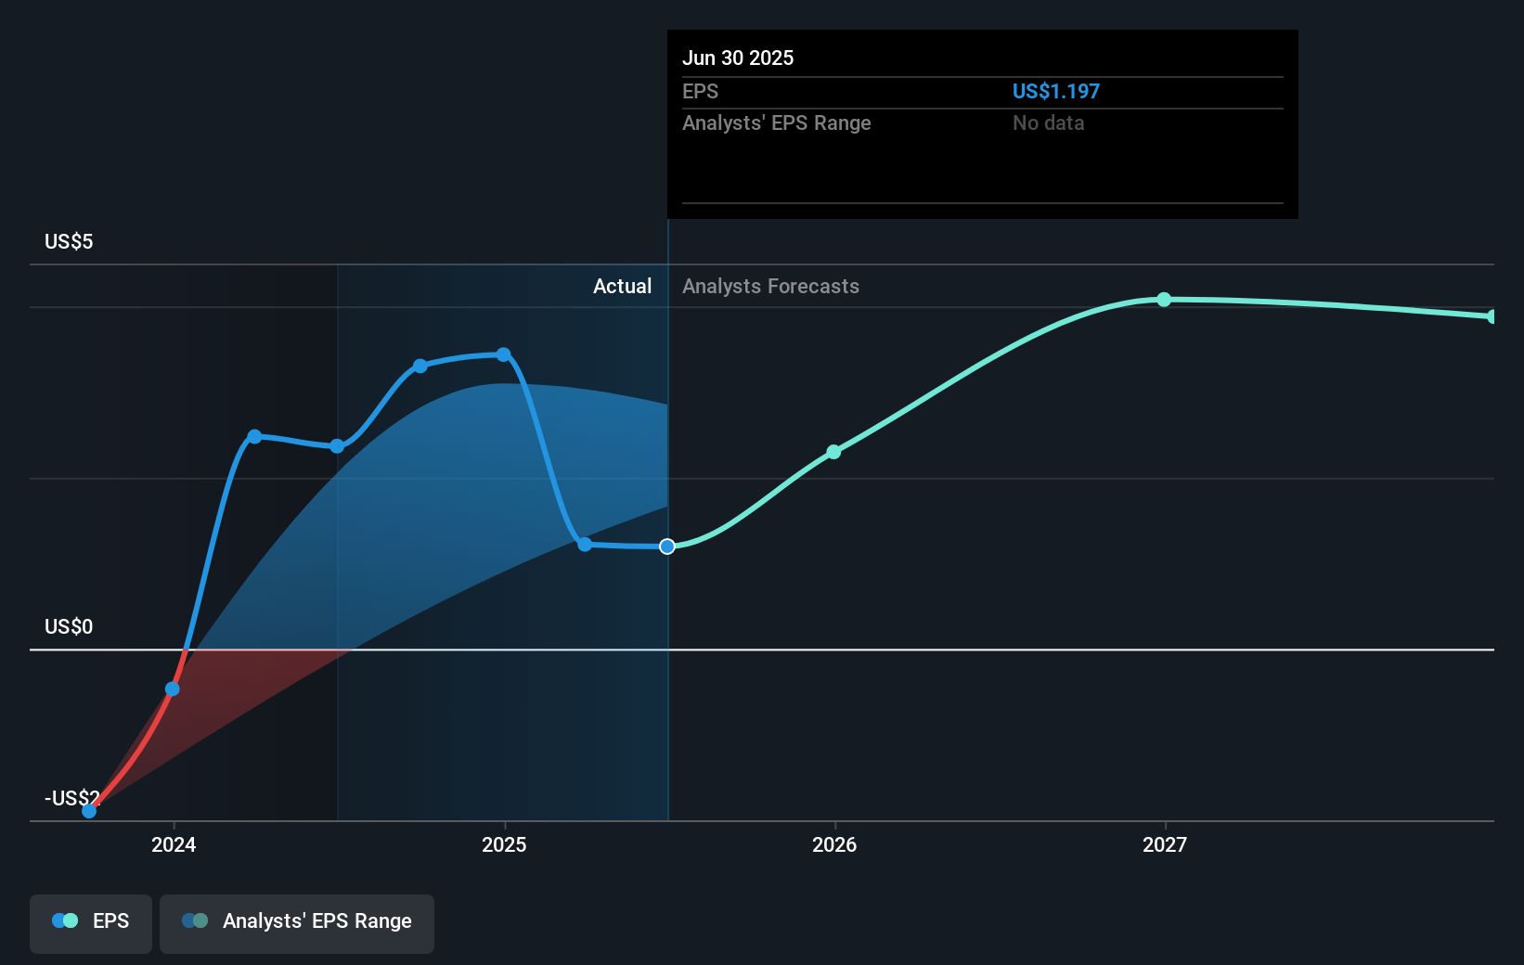
Task: Click the 2027 x-axis label
Action: tap(1165, 844)
